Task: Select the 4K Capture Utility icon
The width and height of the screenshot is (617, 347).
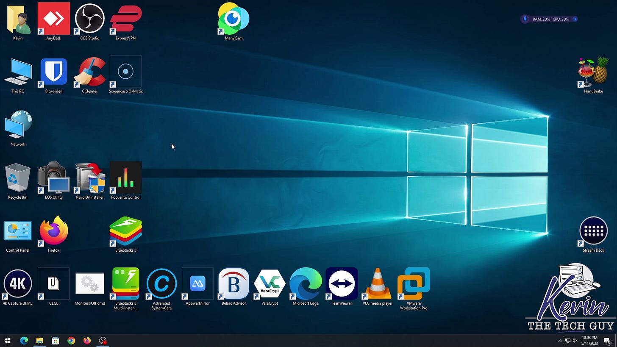Action: click(18, 287)
